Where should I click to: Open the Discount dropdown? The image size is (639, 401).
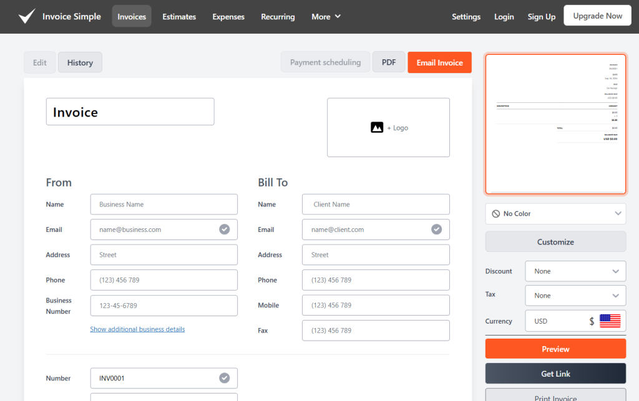coord(575,271)
